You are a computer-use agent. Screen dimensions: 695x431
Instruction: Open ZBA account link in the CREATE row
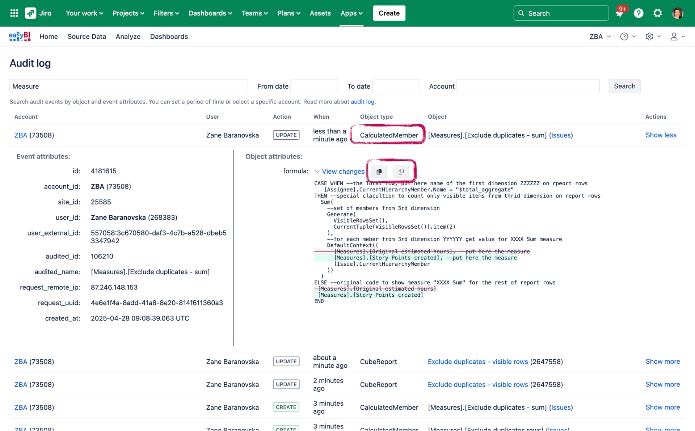(x=21, y=407)
